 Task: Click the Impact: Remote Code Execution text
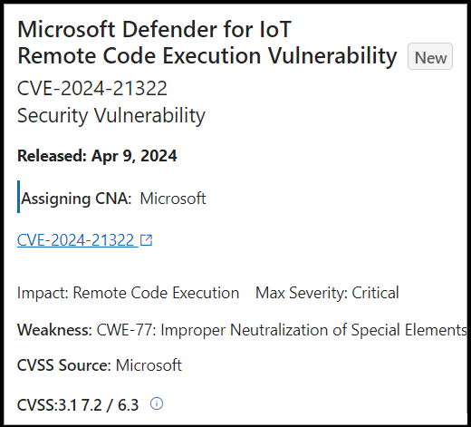(128, 293)
